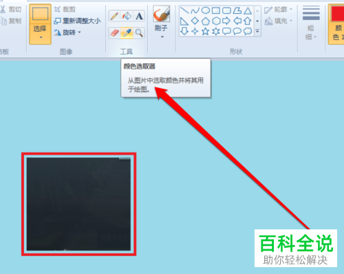
Task: Select the red Color 1 swatch
Action: (337, 13)
